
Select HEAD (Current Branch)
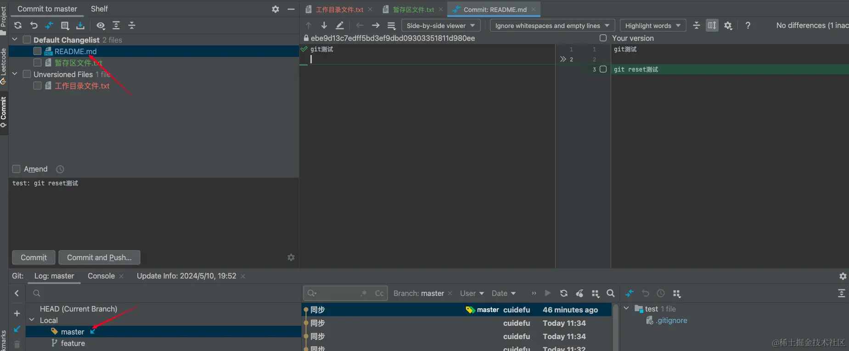[79, 309]
